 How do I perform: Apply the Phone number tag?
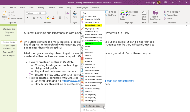click(92, 34)
